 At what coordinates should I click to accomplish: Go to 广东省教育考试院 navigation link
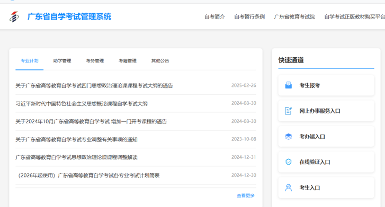click(x=294, y=17)
